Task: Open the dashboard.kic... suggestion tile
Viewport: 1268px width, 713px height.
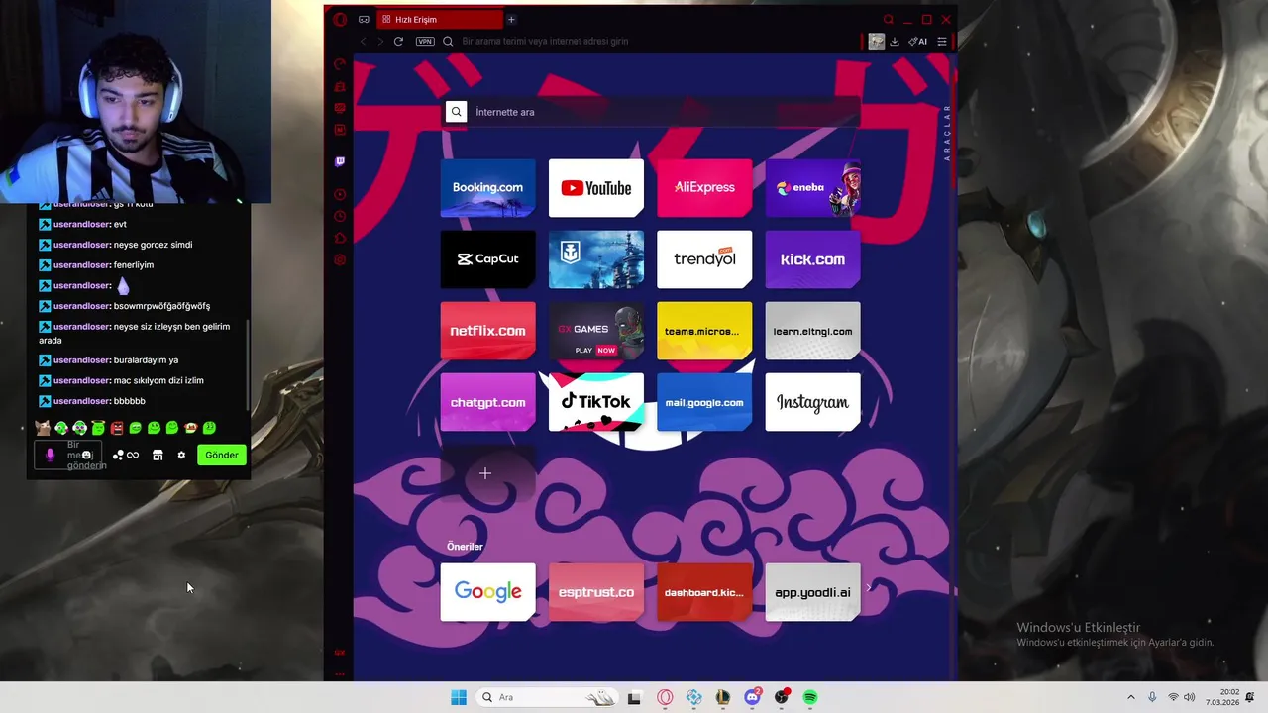Action: (704, 592)
